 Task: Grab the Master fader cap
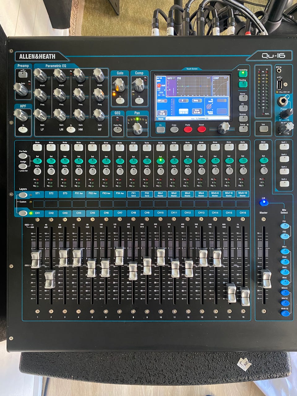pos(266,279)
